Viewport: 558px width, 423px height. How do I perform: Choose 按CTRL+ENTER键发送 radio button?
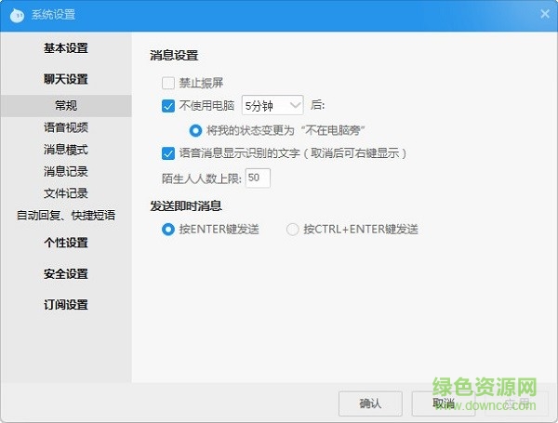pyautogui.click(x=293, y=229)
